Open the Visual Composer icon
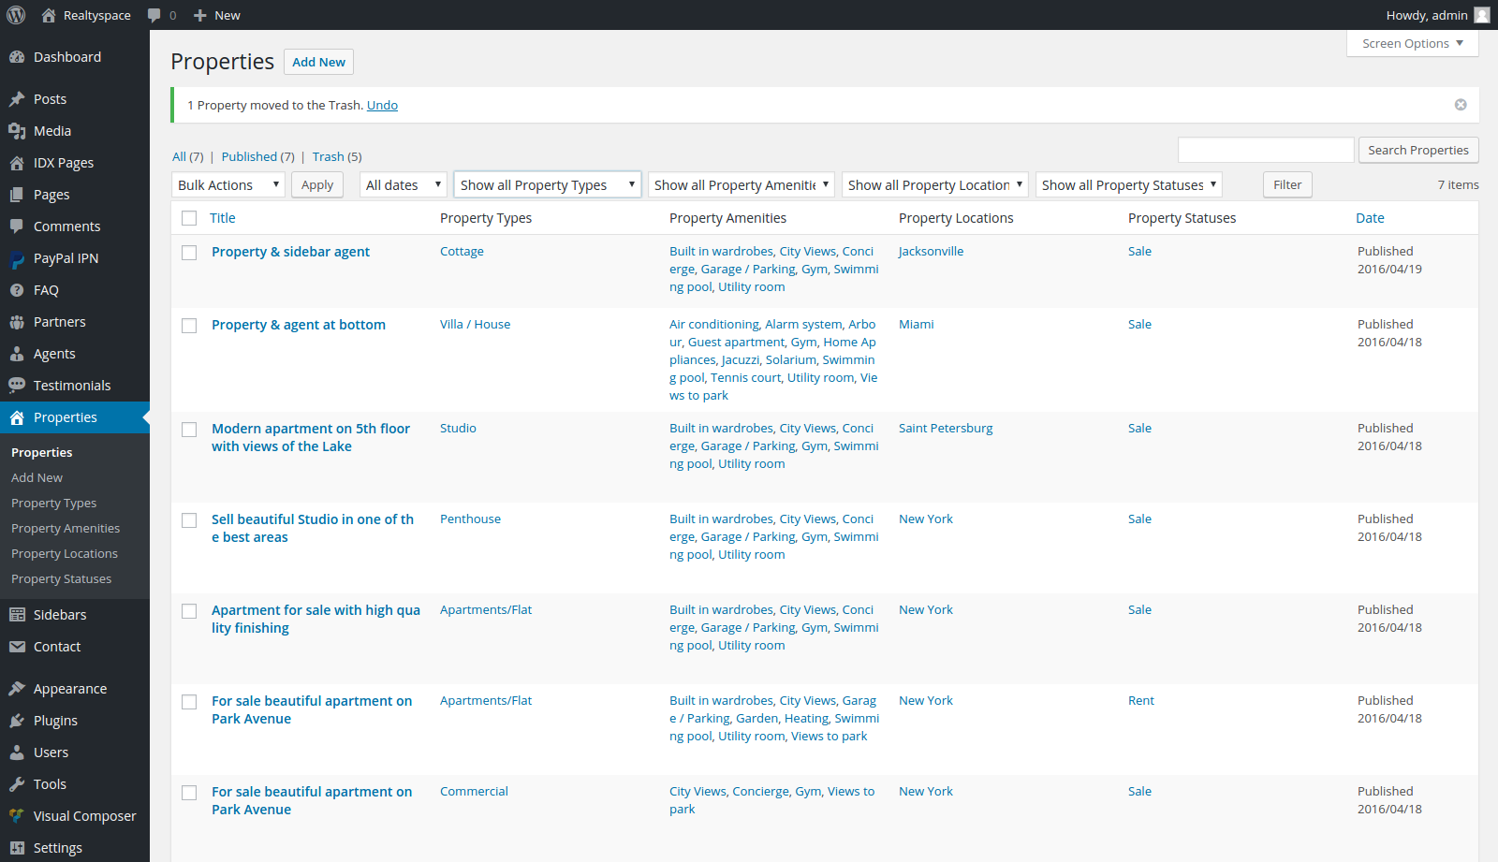The height and width of the screenshot is (862, 1498). pos(17,816)
